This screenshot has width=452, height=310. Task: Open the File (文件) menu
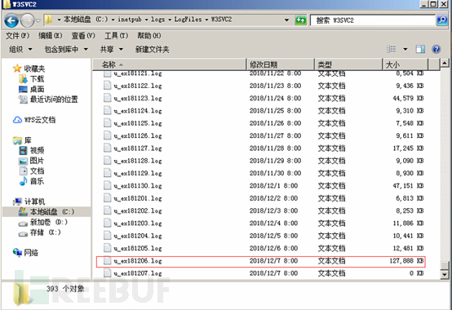click(x=18, y=36)
